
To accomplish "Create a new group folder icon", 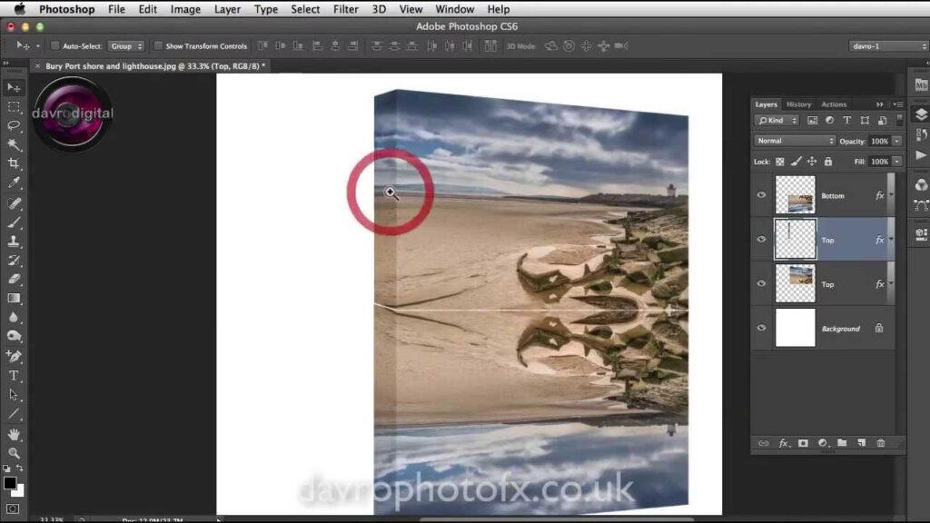I will (x=842, y=443).
